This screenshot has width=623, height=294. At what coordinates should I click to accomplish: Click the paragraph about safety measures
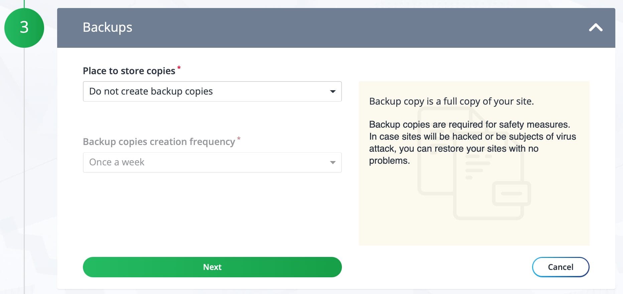(472, 142)
